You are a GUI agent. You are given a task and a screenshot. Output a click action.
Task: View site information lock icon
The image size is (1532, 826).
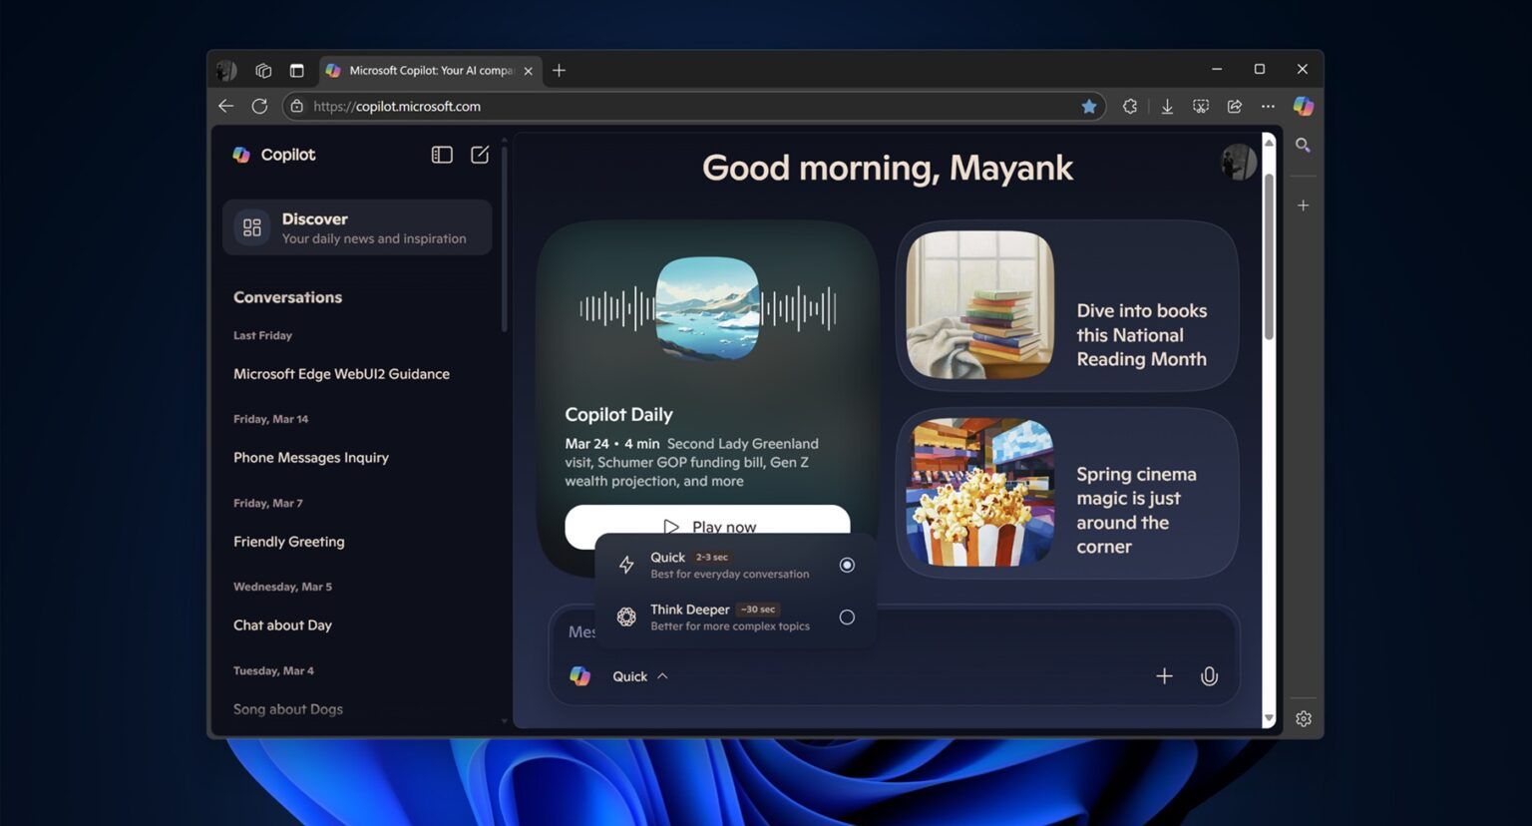click(296, 106)
